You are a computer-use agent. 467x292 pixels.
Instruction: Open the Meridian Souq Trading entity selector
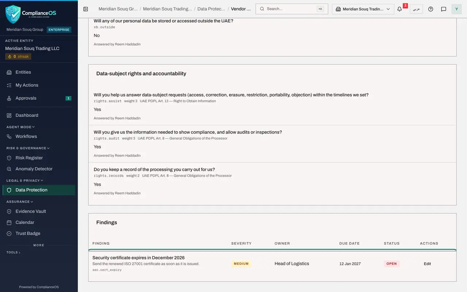[x=363, y=9]
